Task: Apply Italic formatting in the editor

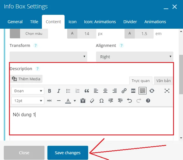Action: point(59,91)
